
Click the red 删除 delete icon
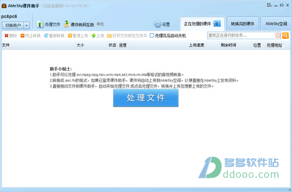tap(6, 35)
